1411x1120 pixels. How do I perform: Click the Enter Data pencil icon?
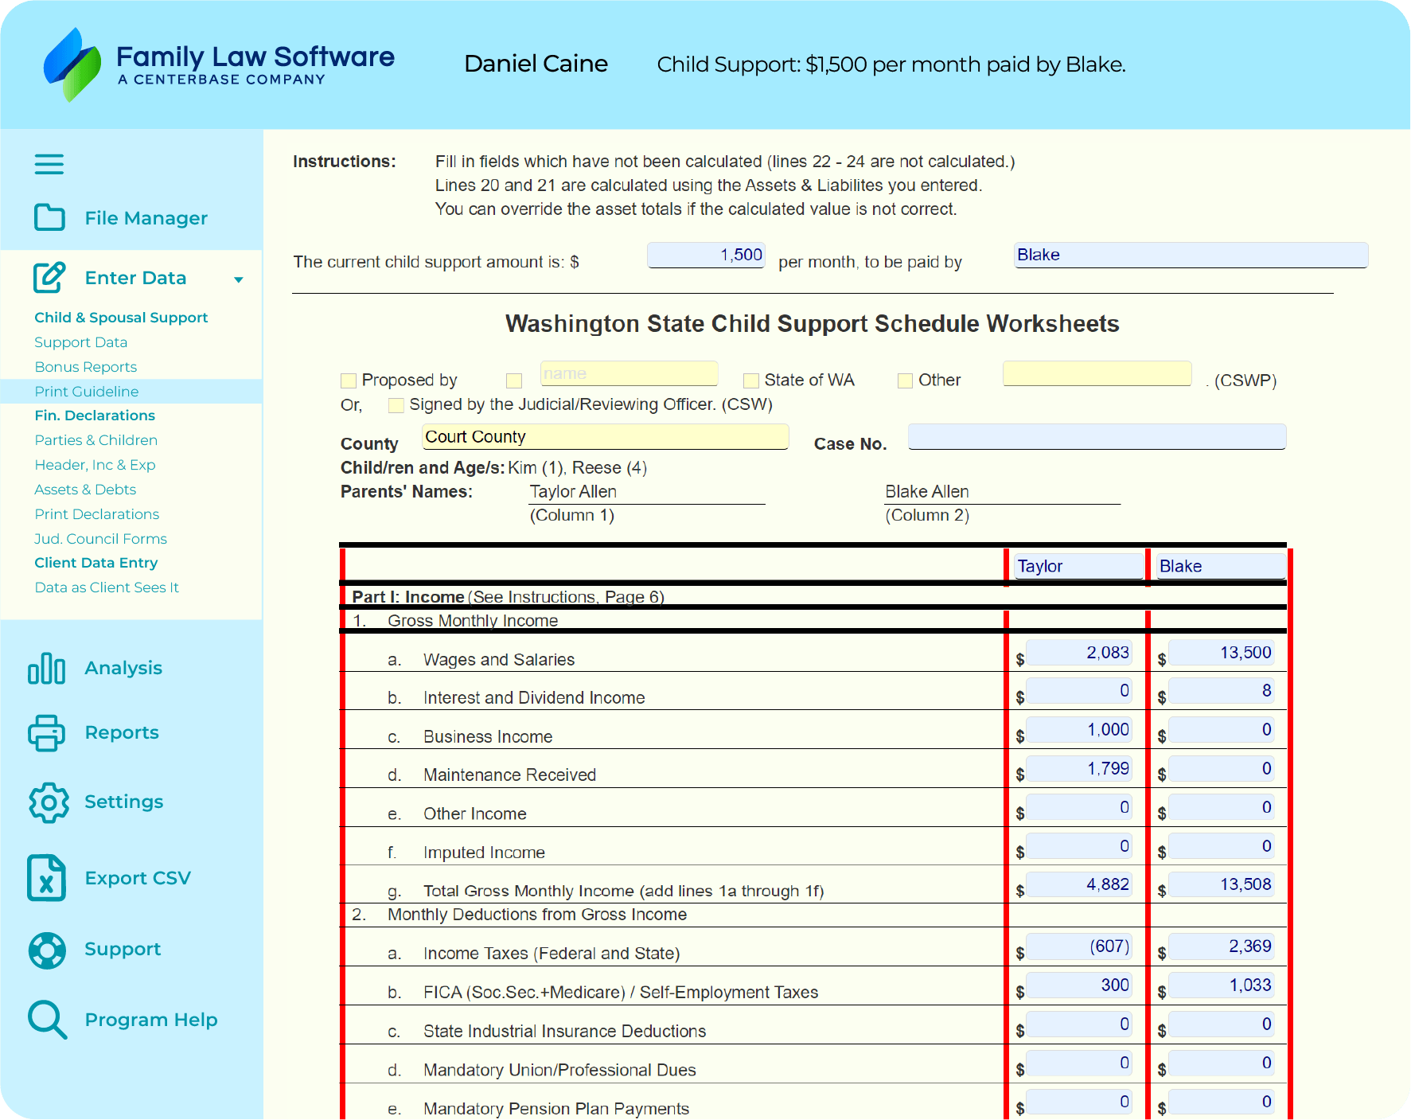(49, 277)
